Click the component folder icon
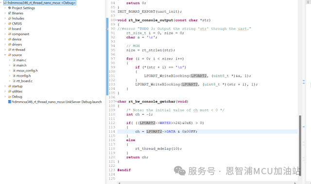This screenshot has width=311, height=184. coord(10,34)
